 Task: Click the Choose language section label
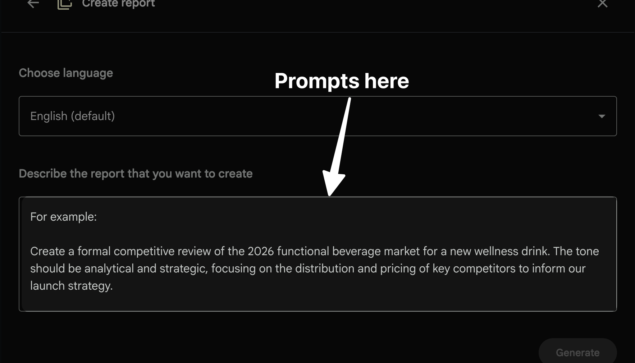[x=66, y=73]
